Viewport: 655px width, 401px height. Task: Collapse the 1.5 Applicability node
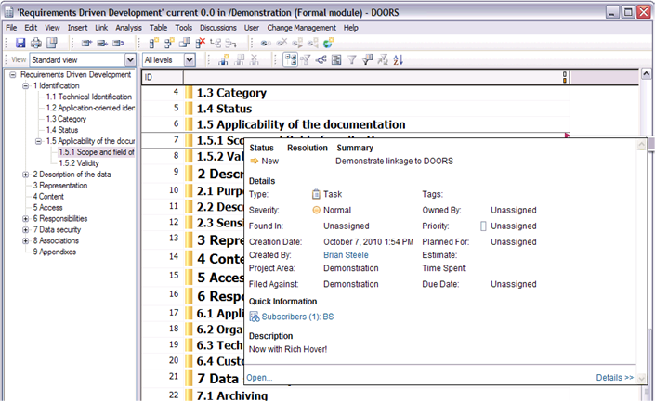coord(38,141)
